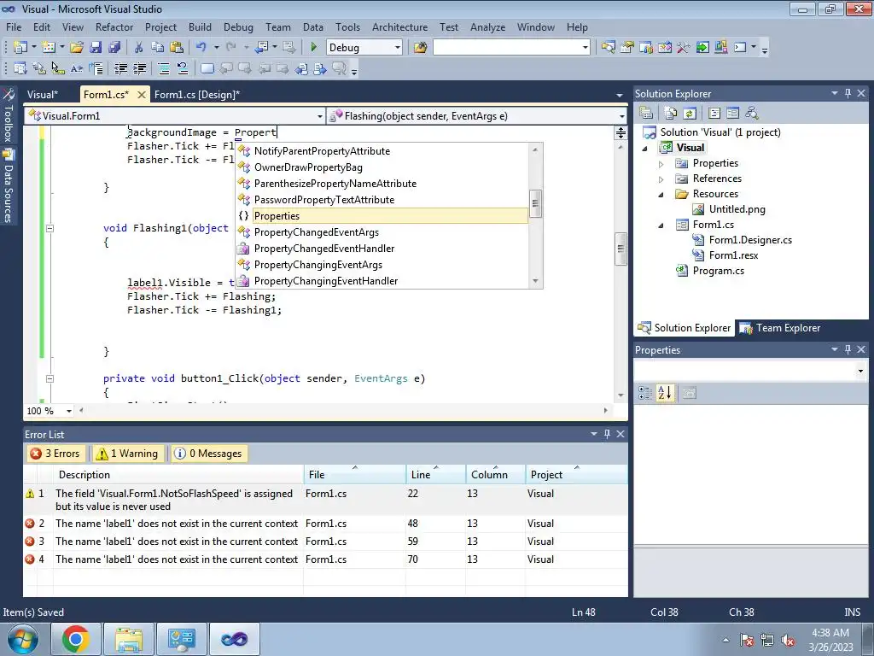Refresh the Solution Explorer tree
The height and width of the screenshot is (656, 874).
point(690,114)
